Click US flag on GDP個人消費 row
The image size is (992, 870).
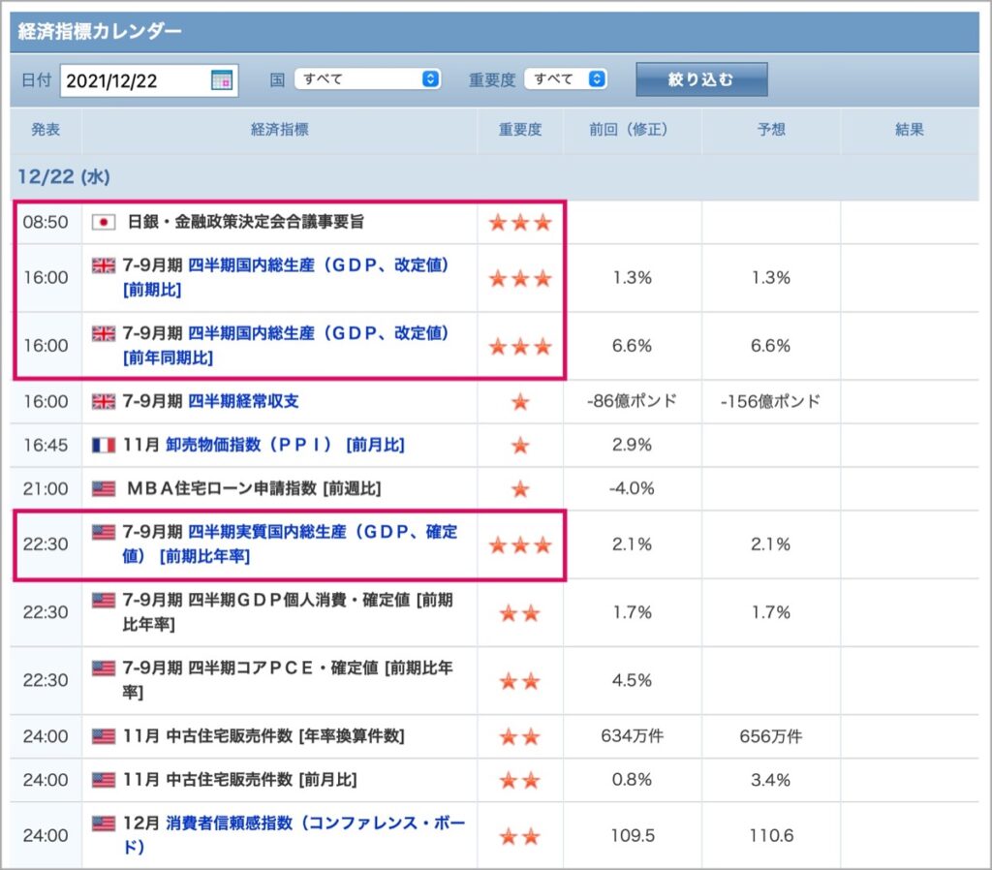(103, 600)
